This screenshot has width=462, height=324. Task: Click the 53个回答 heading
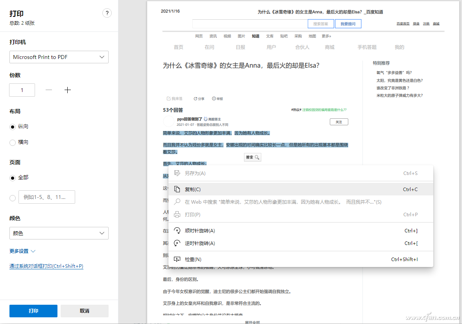click(x=173, y=110)
